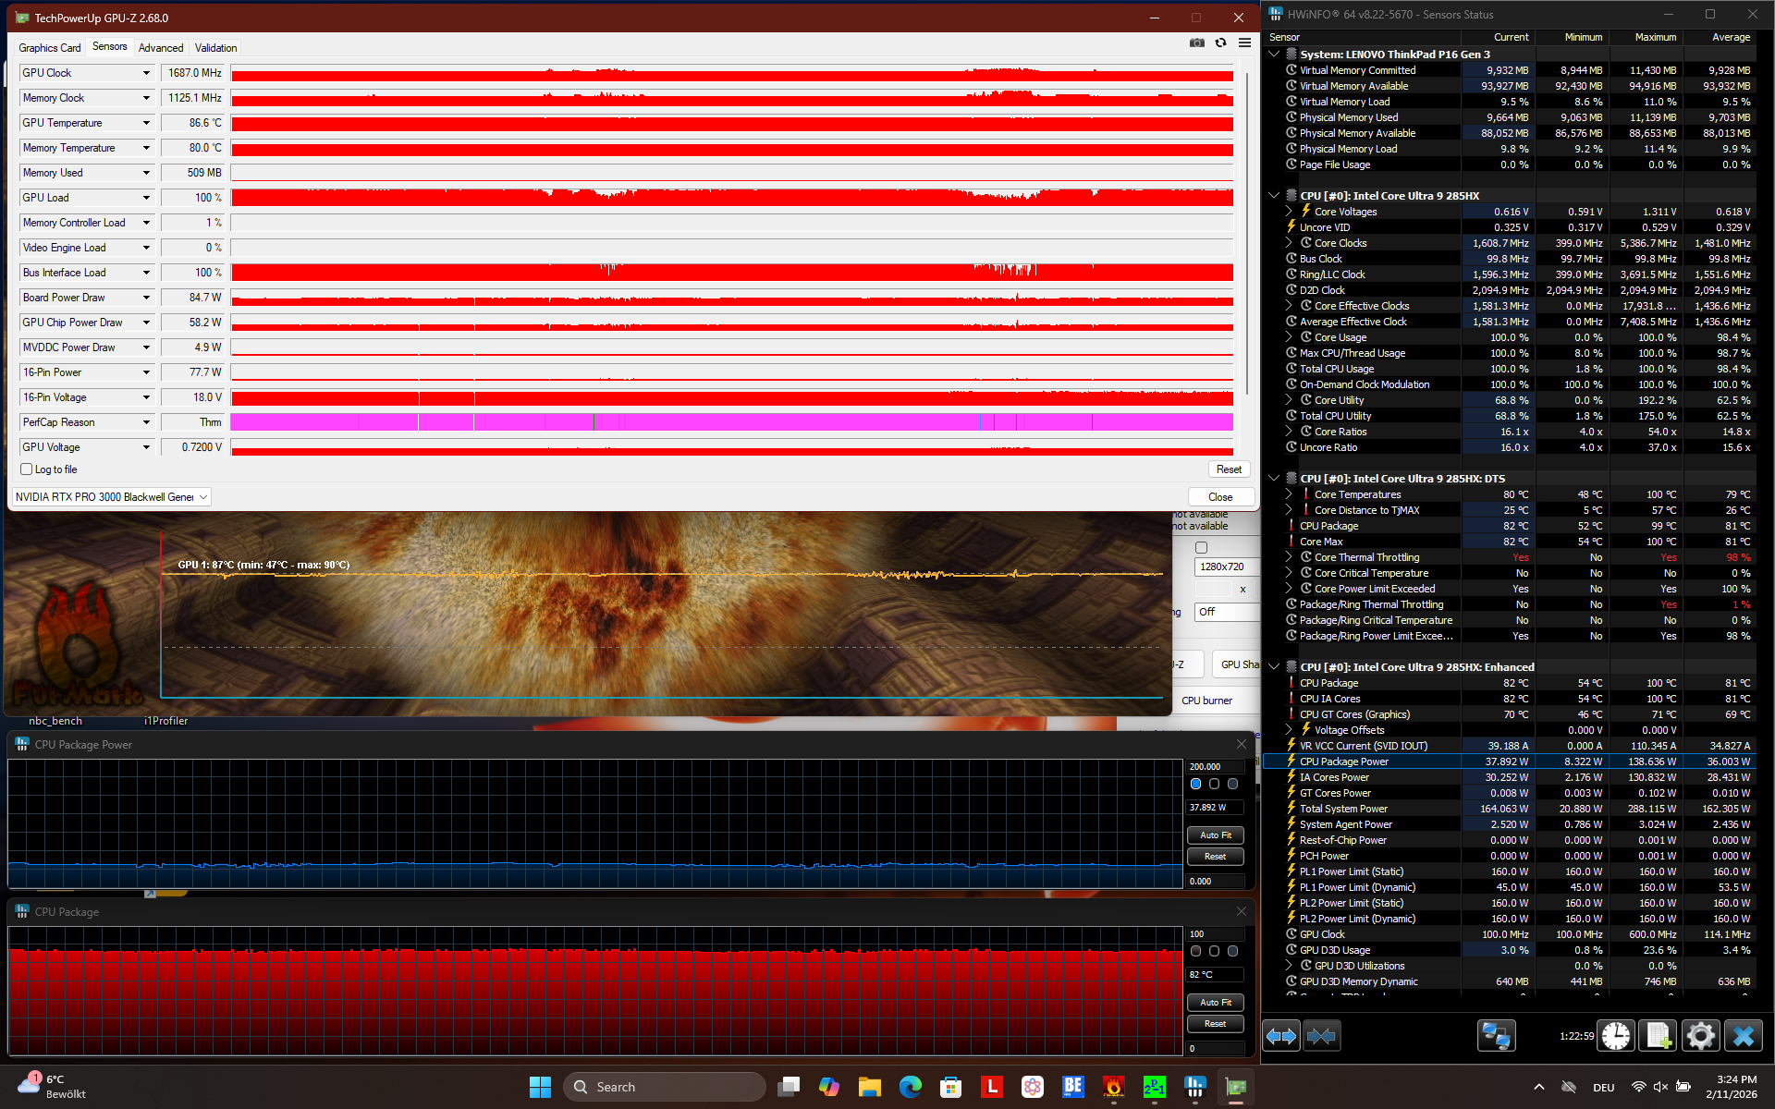Tick the checkbox above 1280x720 resolution

1201,548
